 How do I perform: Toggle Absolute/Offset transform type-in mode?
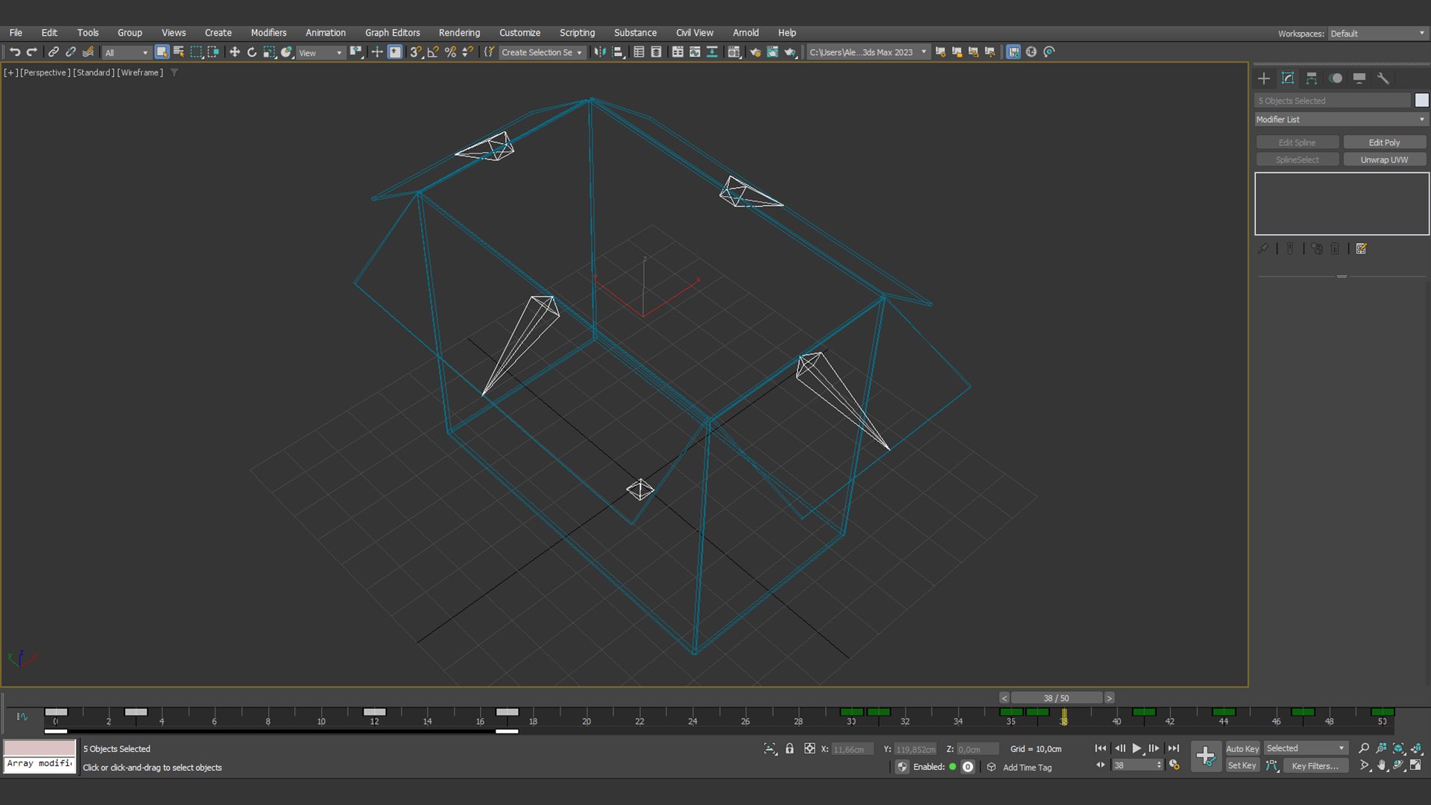click(809, 748)
